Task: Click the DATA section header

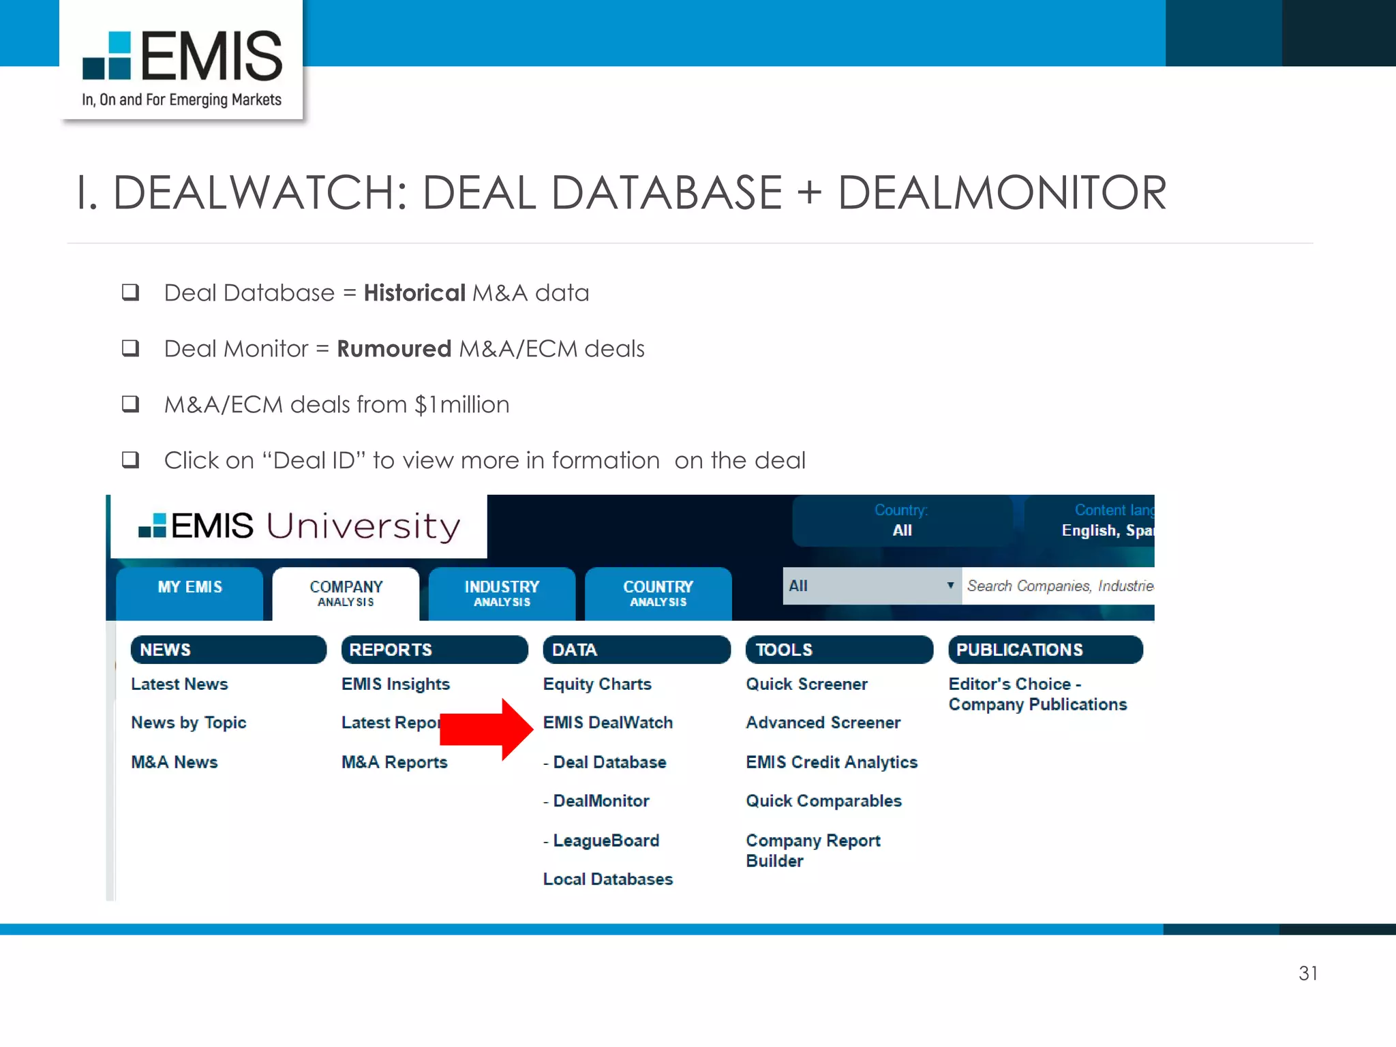Action: pos(637,650)
